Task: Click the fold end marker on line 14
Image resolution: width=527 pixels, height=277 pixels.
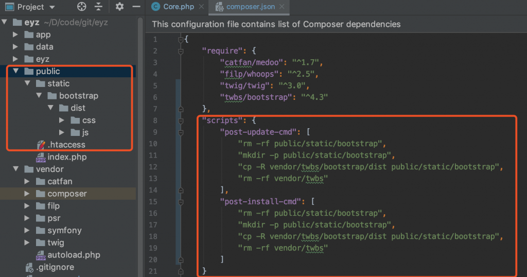Action: (181, 191)
